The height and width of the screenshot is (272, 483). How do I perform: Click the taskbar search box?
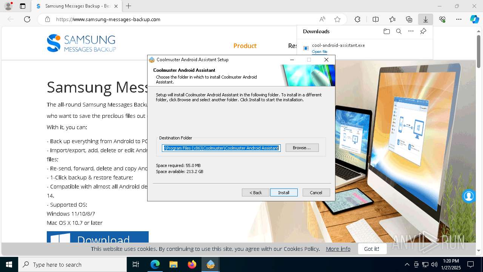(72, 264)
